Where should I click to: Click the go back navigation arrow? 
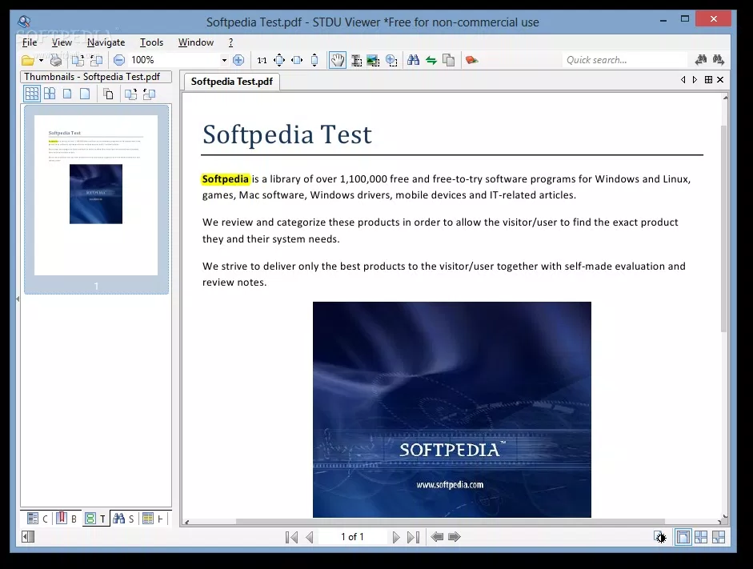[437, 537]
